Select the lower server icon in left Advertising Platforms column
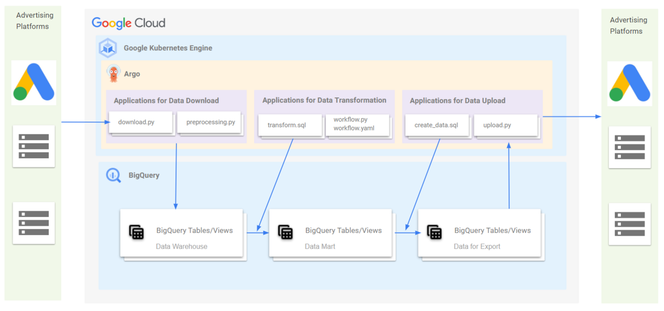The height and width of the screenshot is (311, 664). tap(34, 222)
